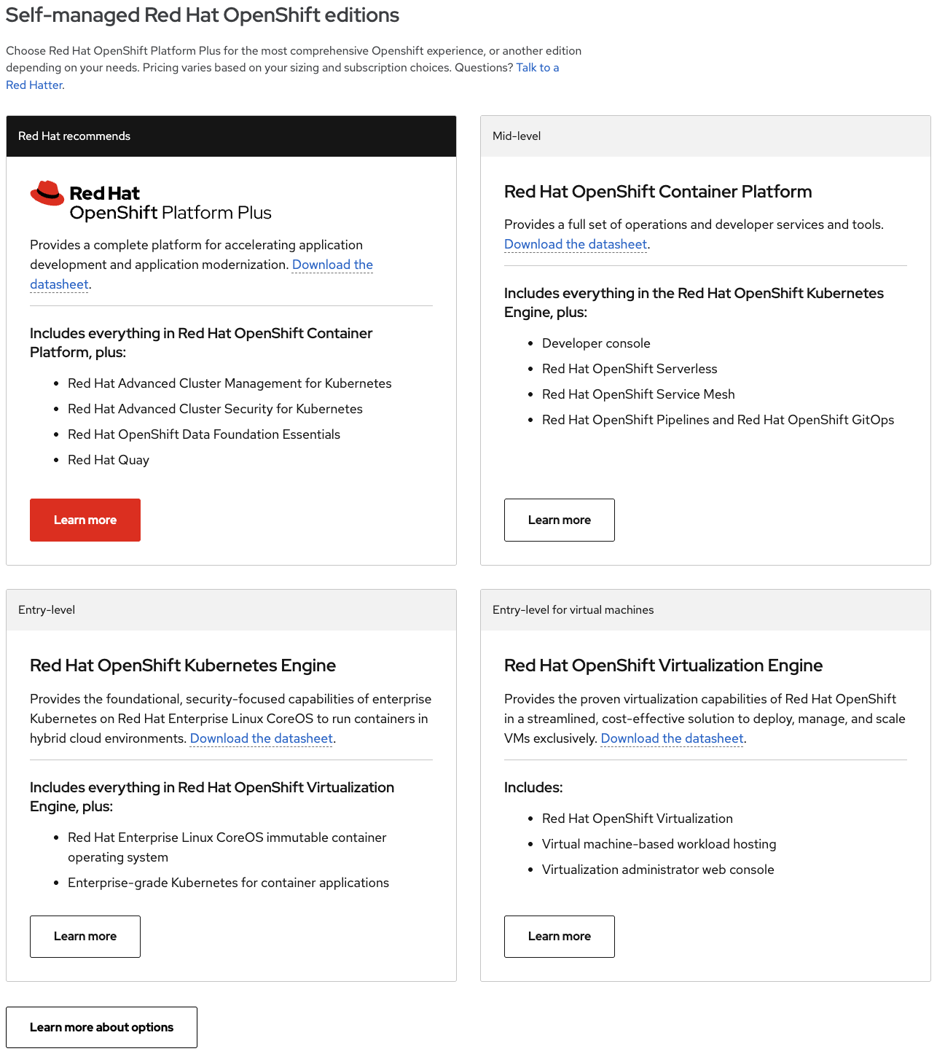
Task: Click the 'Self-managed Red Hat OpenShift editions' heading
Action: click(203, 15)
